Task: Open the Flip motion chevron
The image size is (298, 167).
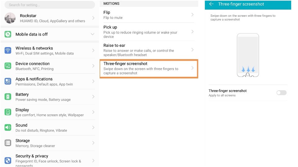Action: 192,15
